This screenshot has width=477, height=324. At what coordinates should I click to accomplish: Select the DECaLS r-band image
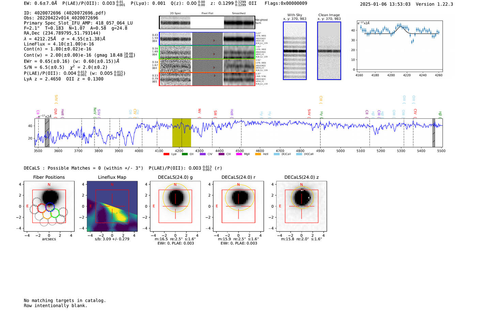tap(238, 206)
